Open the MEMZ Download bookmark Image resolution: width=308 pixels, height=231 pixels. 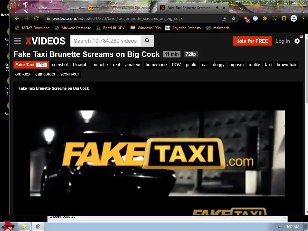(32, 28)
